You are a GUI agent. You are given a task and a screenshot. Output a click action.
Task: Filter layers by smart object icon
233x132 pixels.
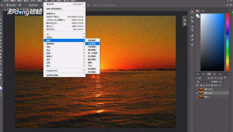coord(221,78)
